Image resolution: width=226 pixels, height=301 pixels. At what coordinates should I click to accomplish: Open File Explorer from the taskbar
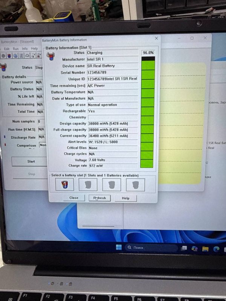tap(205, 249)
